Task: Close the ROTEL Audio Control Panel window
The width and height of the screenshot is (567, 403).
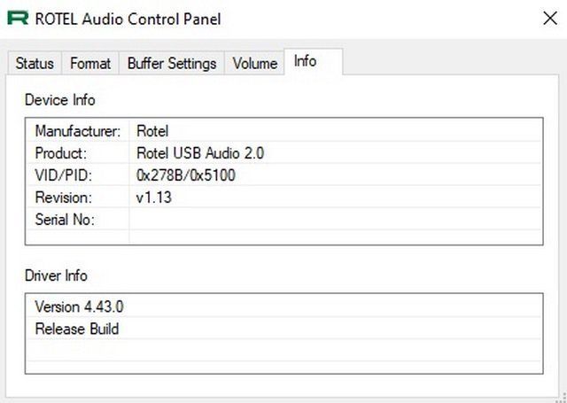Action: click(x=550, y=18)
